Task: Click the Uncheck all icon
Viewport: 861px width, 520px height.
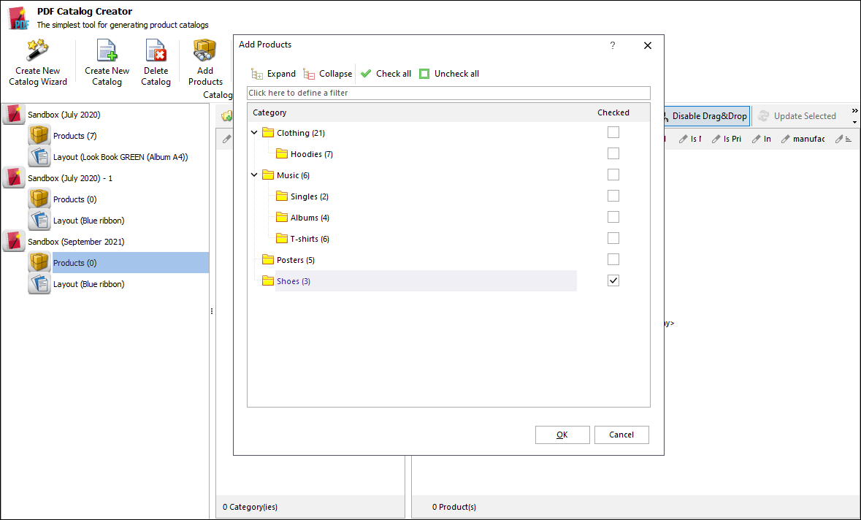Action: tap(424, 74)
